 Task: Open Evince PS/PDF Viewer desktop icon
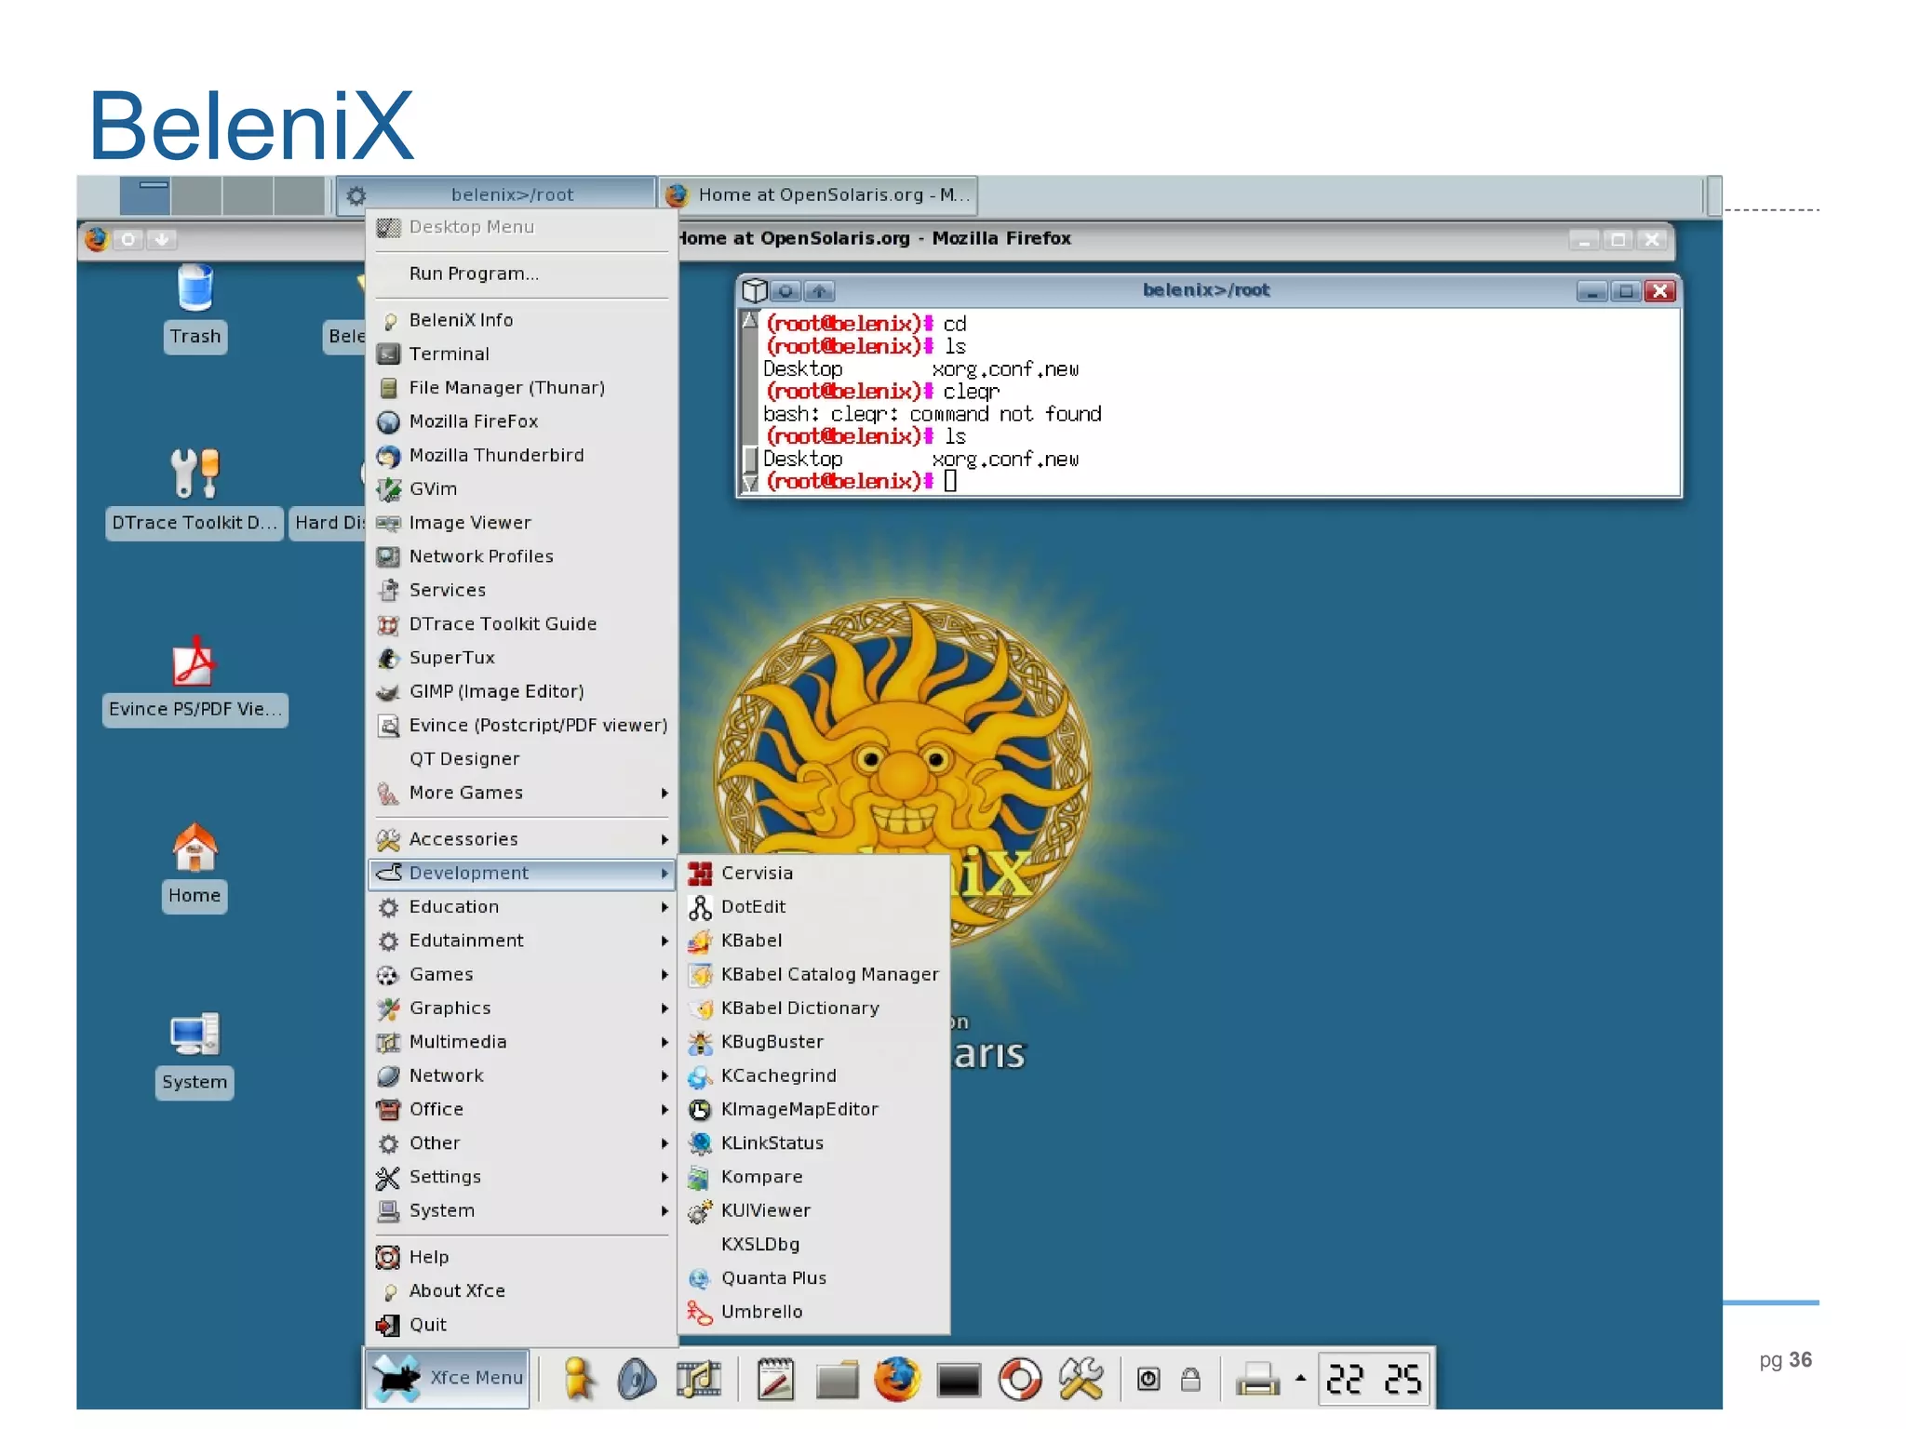[x=195, y=679]
